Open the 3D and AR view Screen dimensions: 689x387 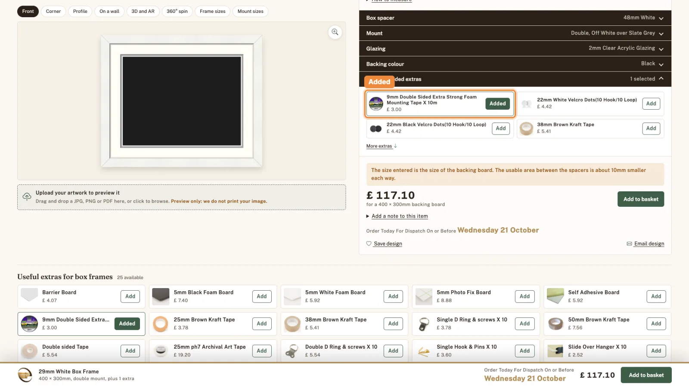(143, 11)
